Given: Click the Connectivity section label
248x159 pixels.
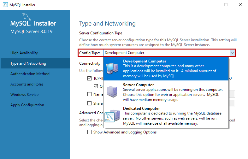Looking at the screenshot, I should point(90,63).
